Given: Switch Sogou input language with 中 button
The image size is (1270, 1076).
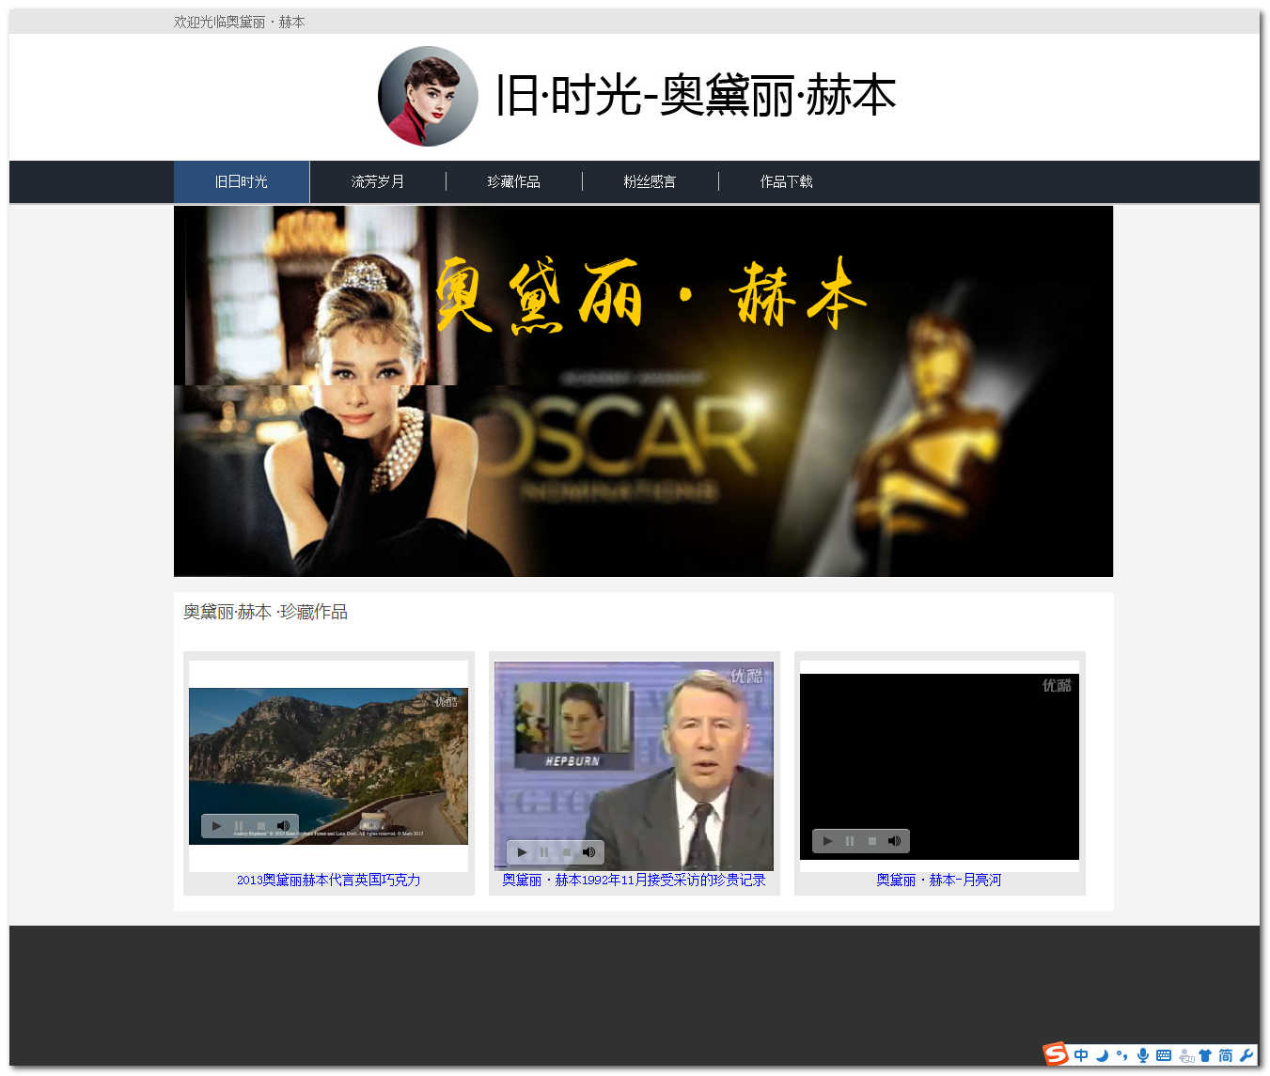Looking at the screenshot, I should (x=1081, y=1055).
